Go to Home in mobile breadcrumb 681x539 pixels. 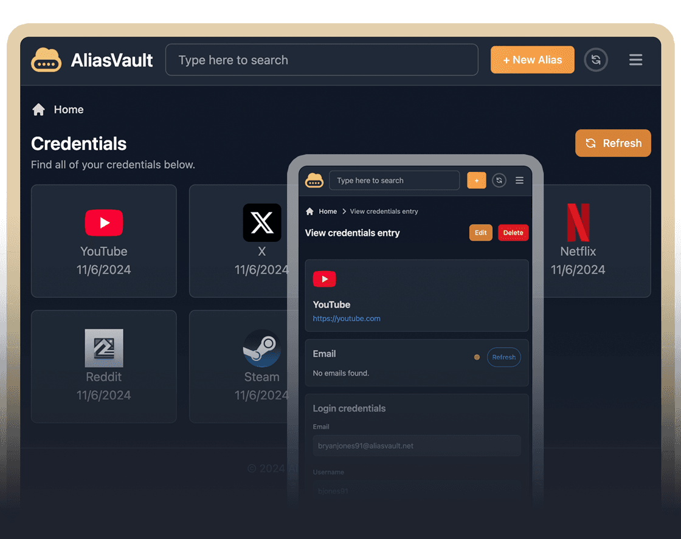point(328,211)
